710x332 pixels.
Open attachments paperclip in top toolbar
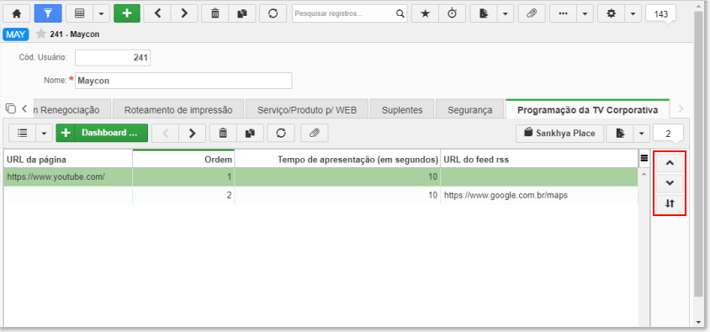tap(532, 13)
